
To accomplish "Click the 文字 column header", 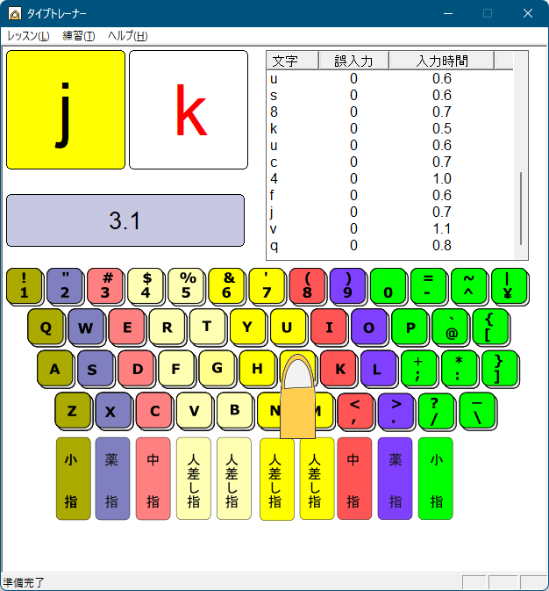I will (285, 61).
